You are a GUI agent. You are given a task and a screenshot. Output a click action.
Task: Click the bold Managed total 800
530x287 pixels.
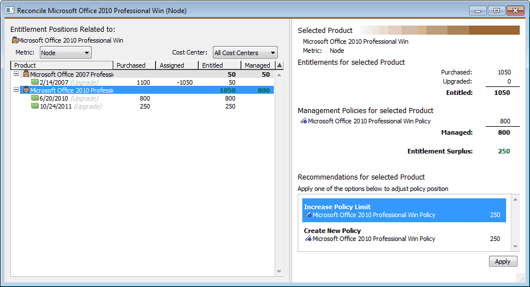(504, 132)
